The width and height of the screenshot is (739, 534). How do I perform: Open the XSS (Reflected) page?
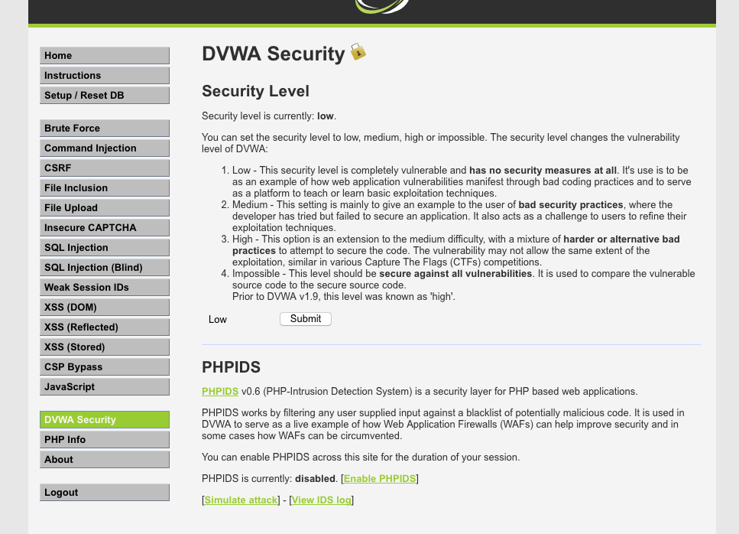tap(105, 327)
